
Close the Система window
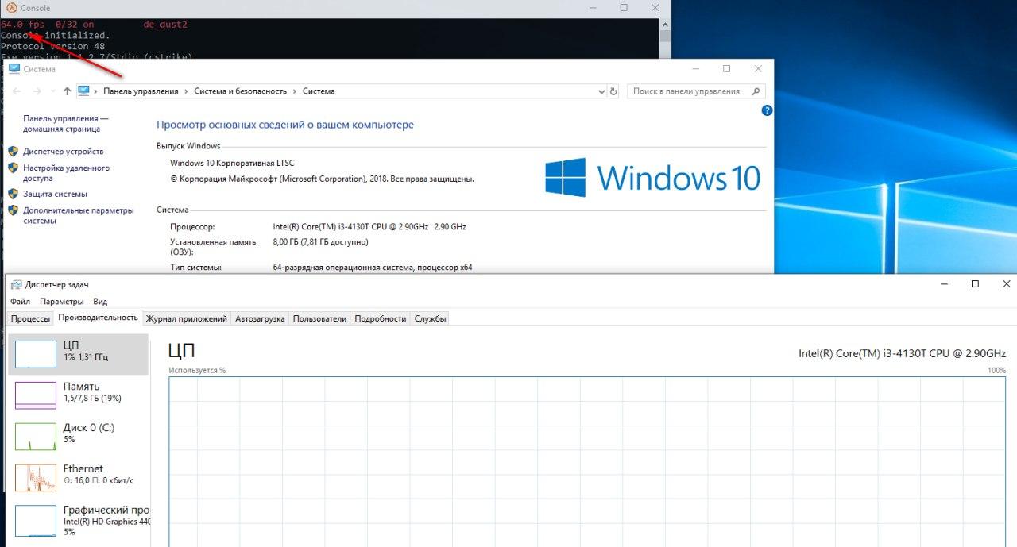coord(758,69)
